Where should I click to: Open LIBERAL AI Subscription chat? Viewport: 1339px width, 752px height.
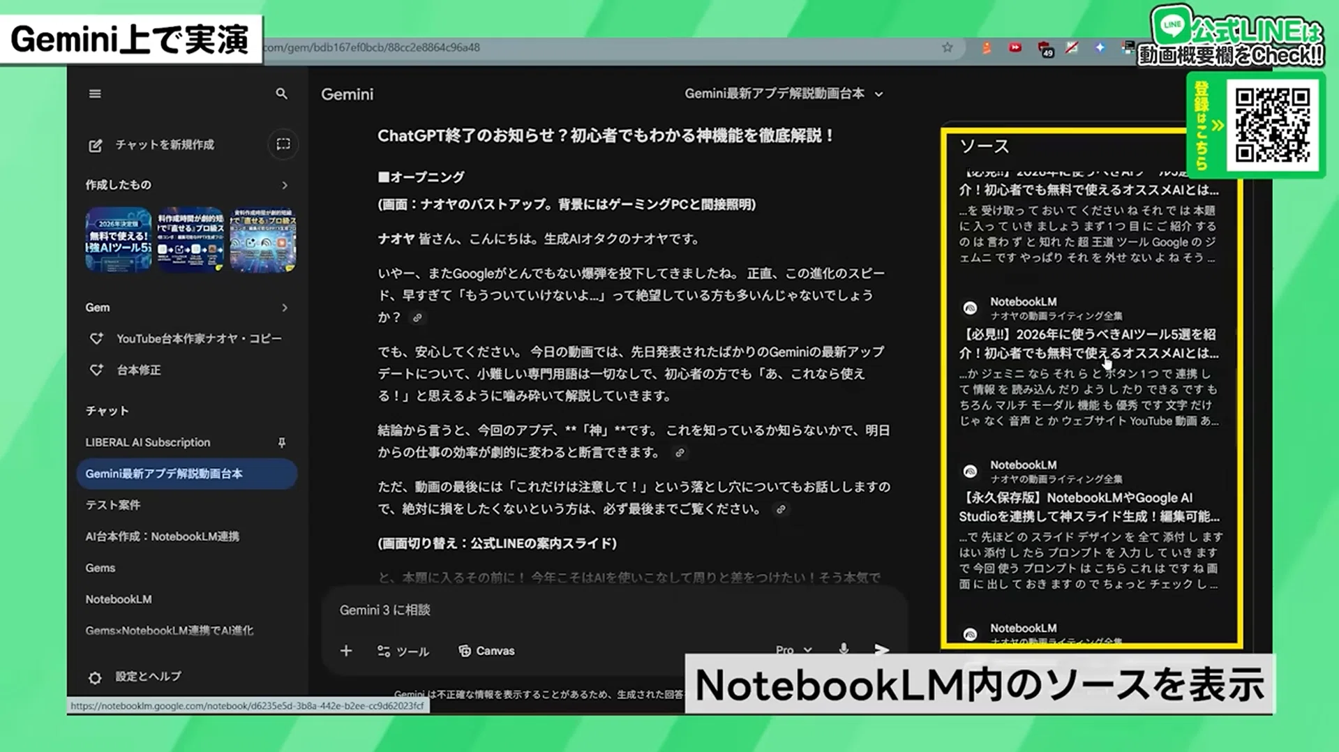(148, 442)
